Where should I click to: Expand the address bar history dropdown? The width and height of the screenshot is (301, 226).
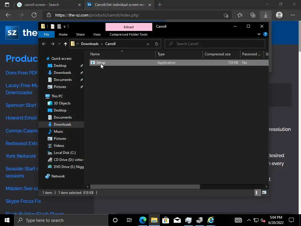[148, 44]
